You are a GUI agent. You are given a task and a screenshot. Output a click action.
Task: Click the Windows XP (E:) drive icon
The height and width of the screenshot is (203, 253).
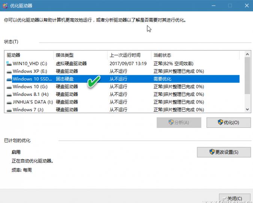(x=9, y=72)
